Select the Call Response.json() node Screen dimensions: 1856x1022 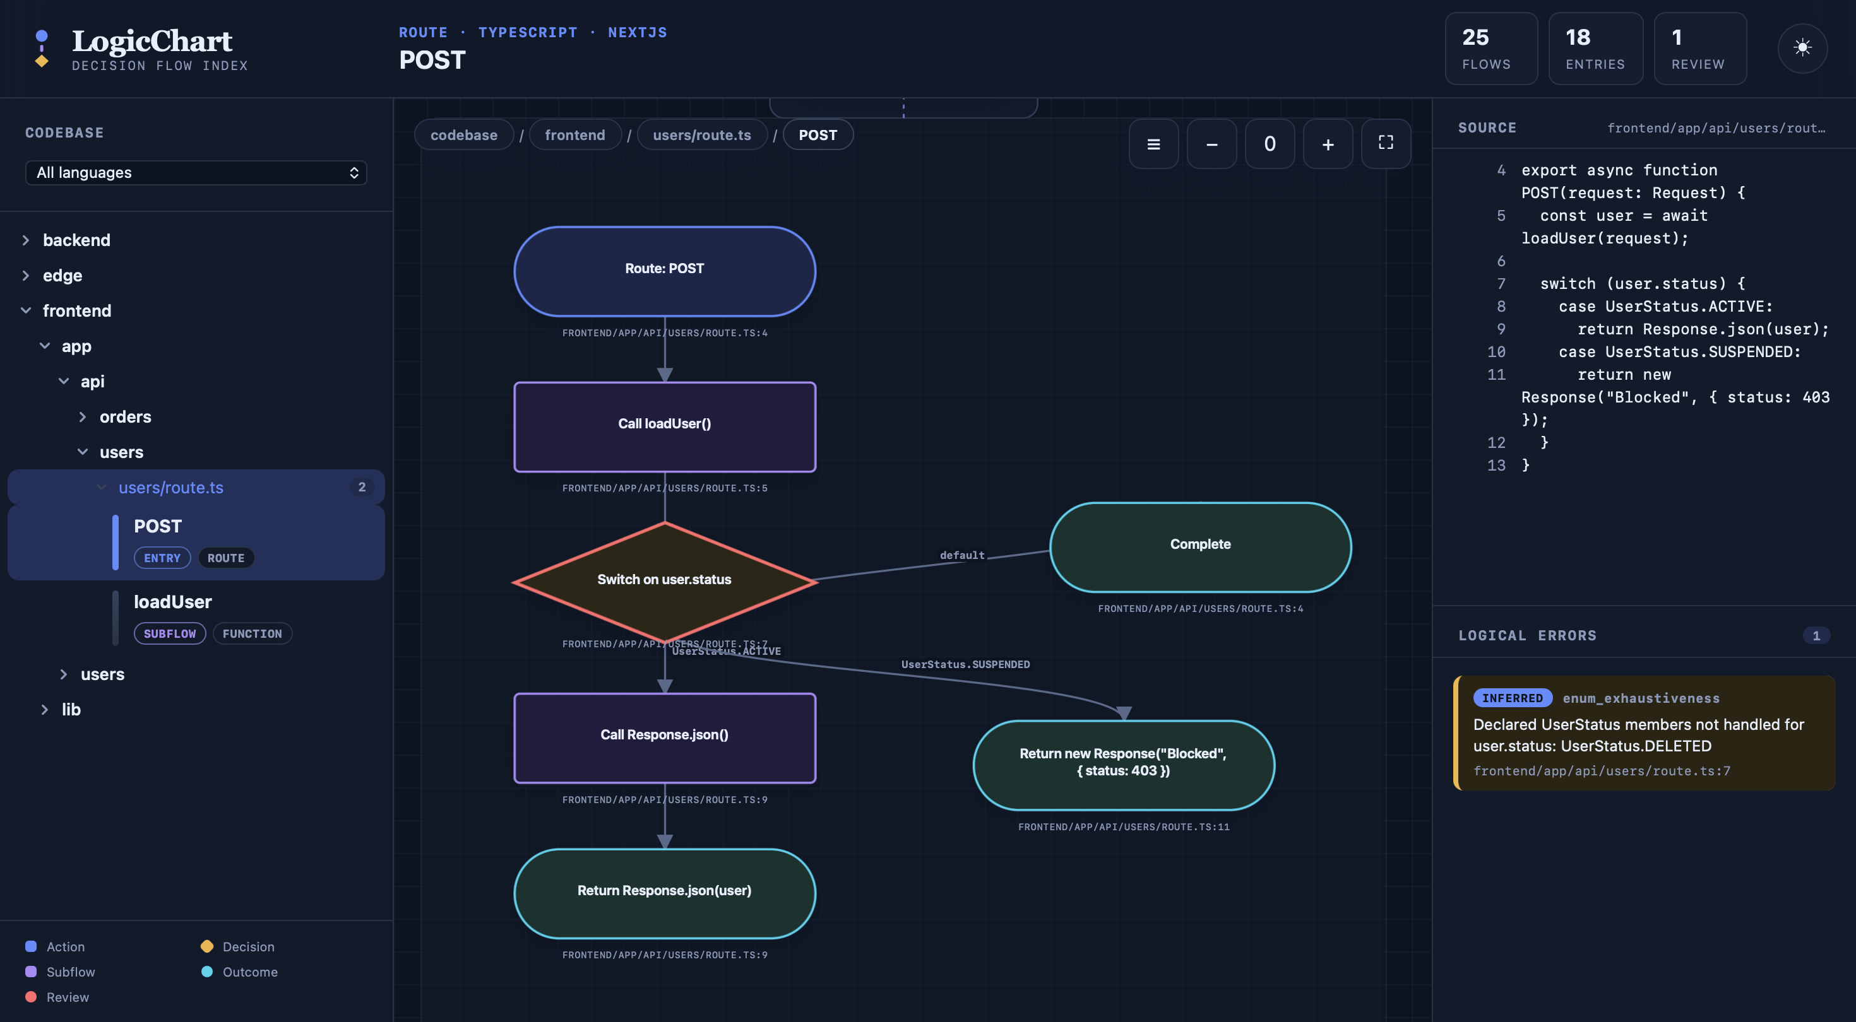pos(664,738)
